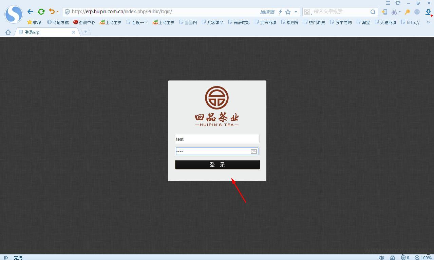The height and width of the screenshot is (260, 434).
Task: Open the downloads arrow icon
Action: [428, 12]
